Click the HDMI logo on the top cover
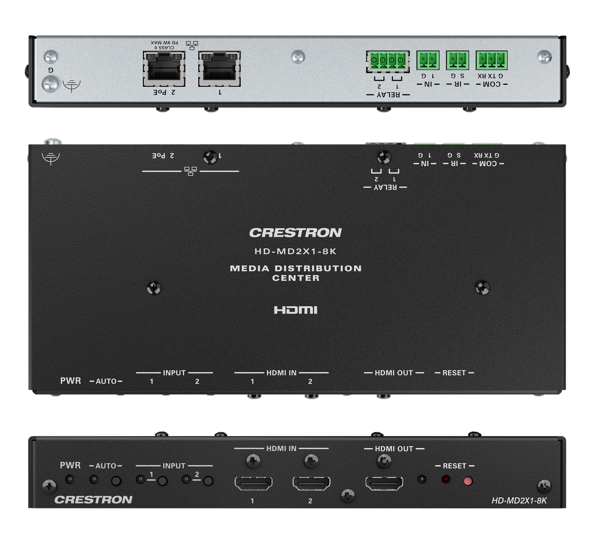The width and height of the screenshot is (595, 544). [296, 310]
